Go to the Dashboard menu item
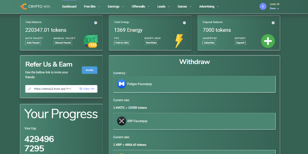This screenshot has height=154, width=308. coord(69,7)
